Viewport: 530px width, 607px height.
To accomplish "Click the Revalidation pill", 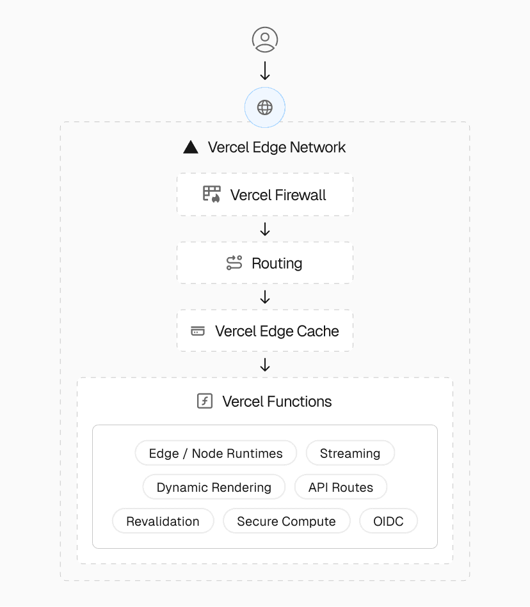I will click(163, 521).
